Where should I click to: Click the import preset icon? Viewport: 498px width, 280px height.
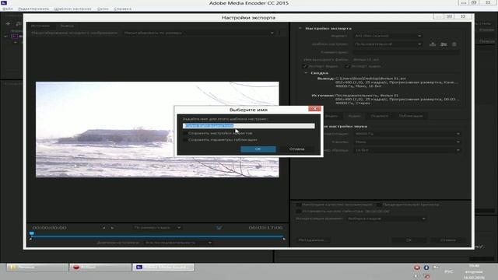pos(444,44)
